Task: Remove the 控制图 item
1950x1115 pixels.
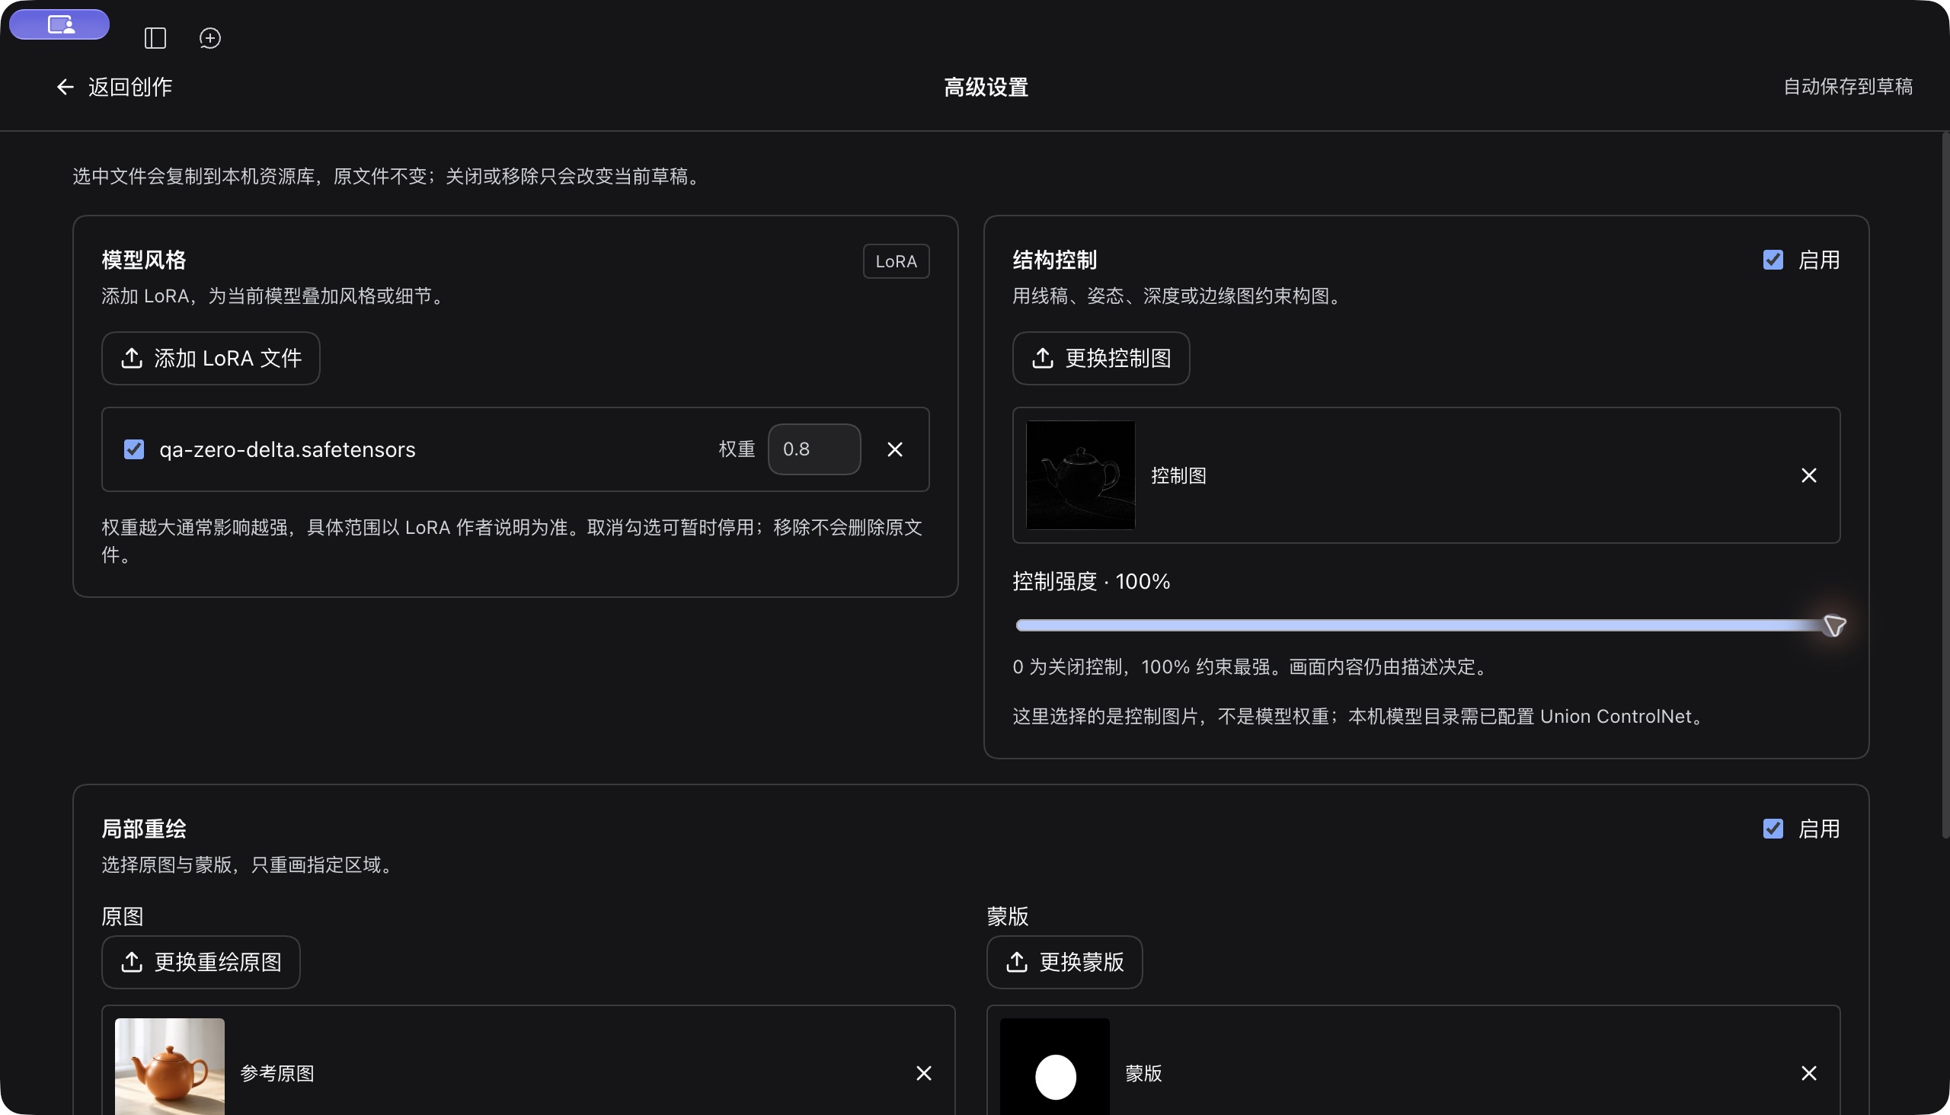Action: click(1809, 475)
